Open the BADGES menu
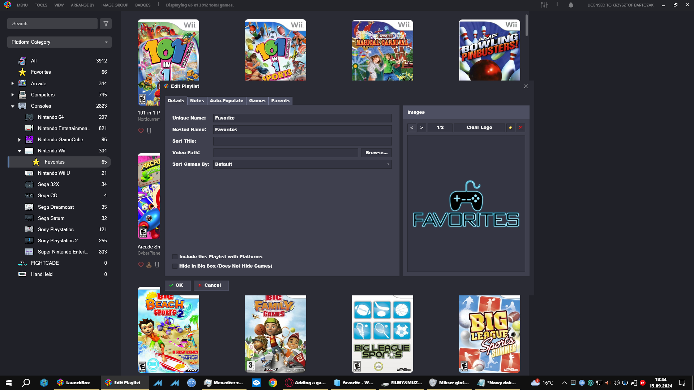 (x=143, y=5)
